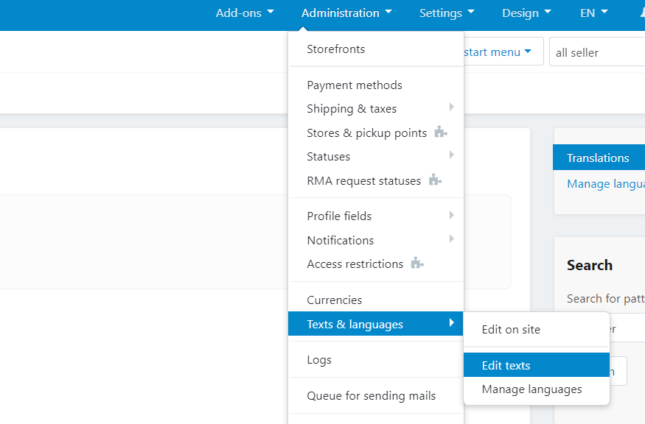Select Edit on site menu entry
This screenshot has height=424, width=645.
click(511, 330)
